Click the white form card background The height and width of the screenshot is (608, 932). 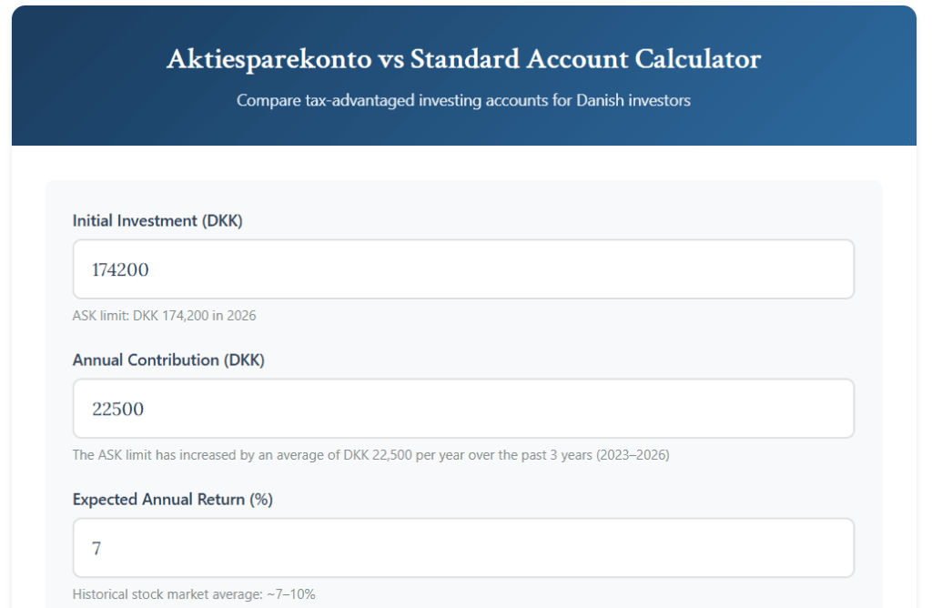[x=464, y=196]
